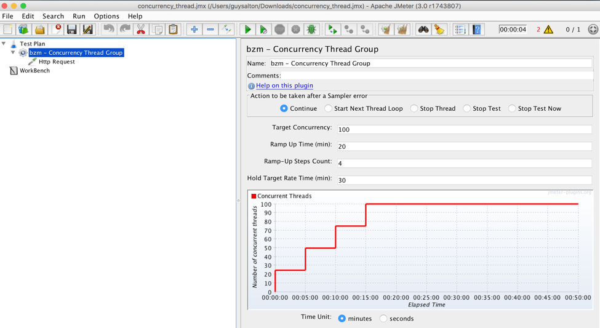Close the test plan with red-X icon
This screenshot has width=600, height=328.
point(56,30)
